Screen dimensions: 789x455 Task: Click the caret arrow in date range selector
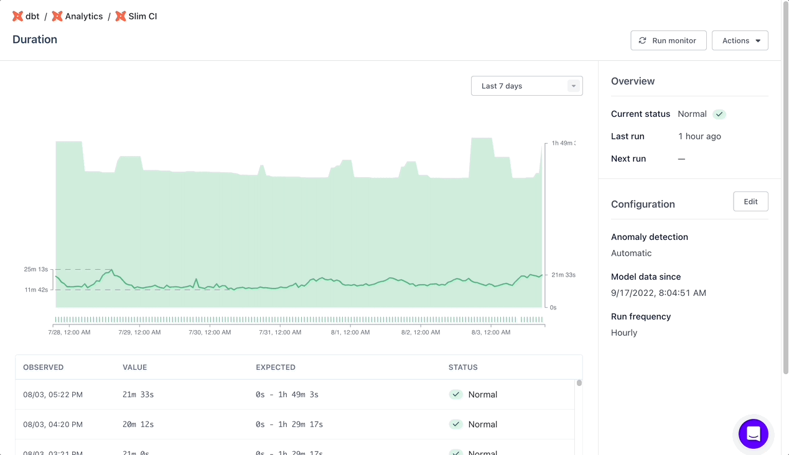pyautogui.click(x=574, y=86)
